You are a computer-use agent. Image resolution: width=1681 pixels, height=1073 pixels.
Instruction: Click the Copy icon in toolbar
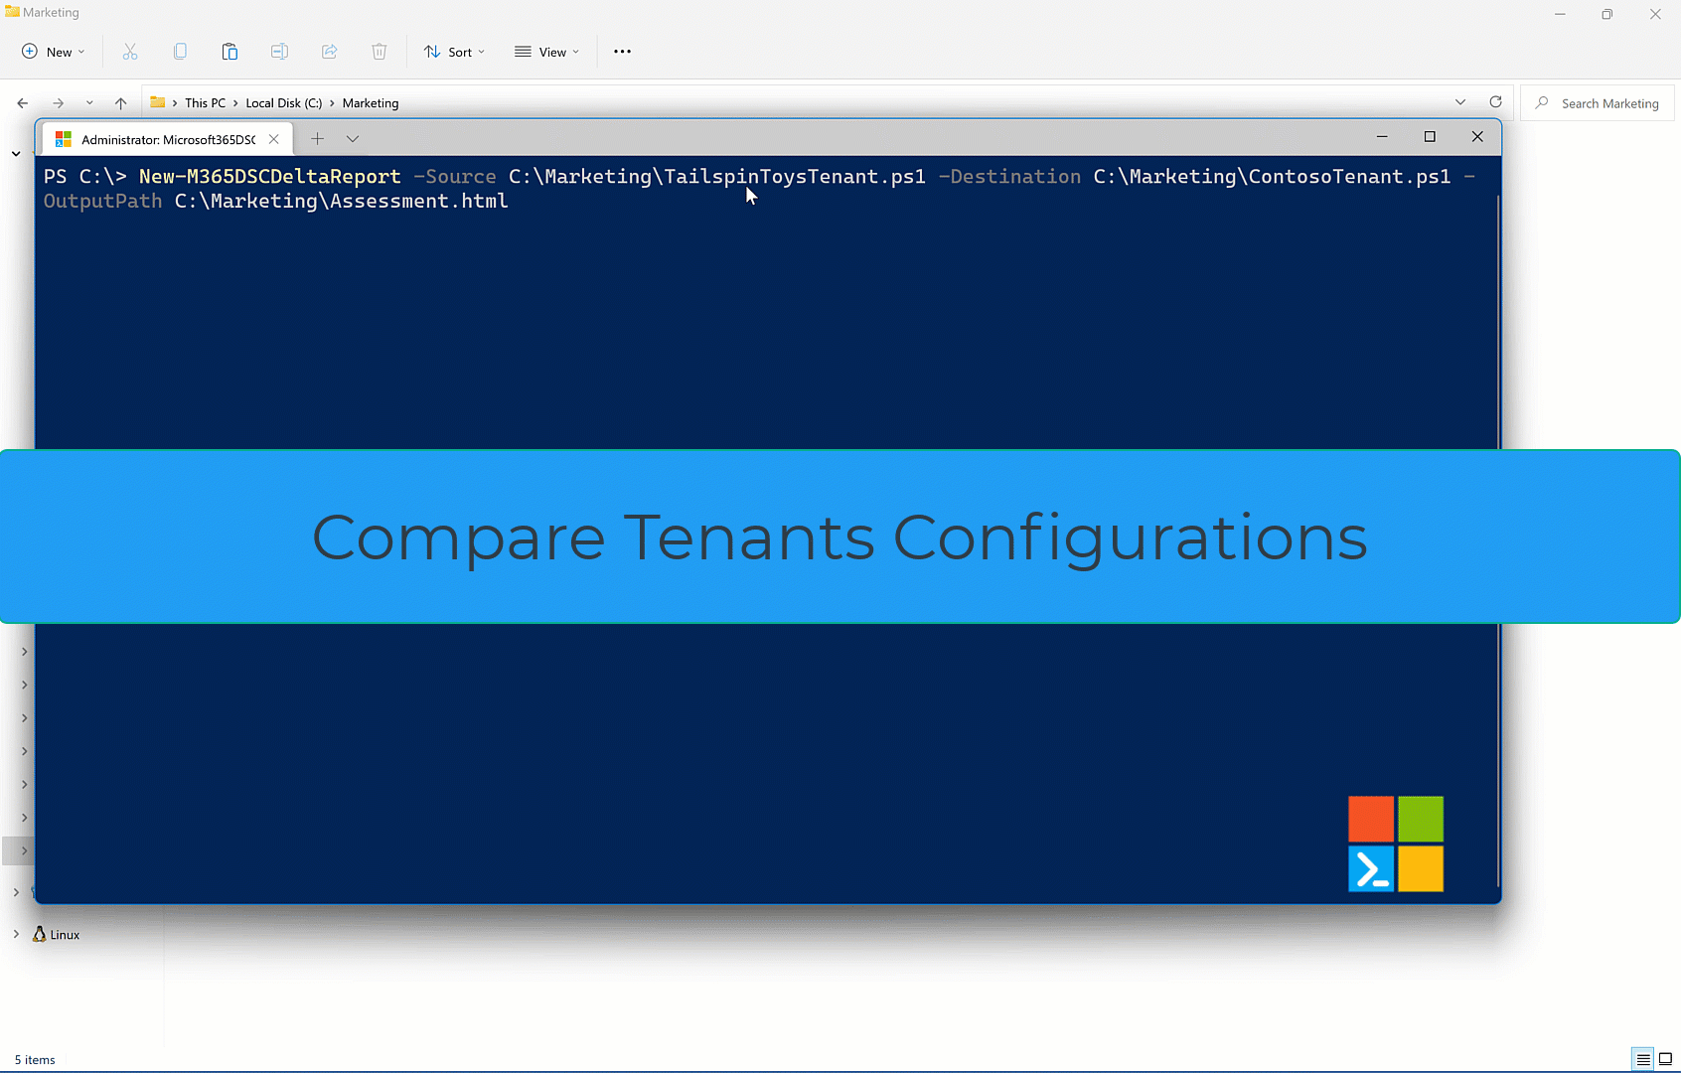(x=180, y=52)
